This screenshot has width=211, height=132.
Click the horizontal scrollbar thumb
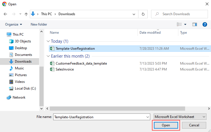coord(117,108)
